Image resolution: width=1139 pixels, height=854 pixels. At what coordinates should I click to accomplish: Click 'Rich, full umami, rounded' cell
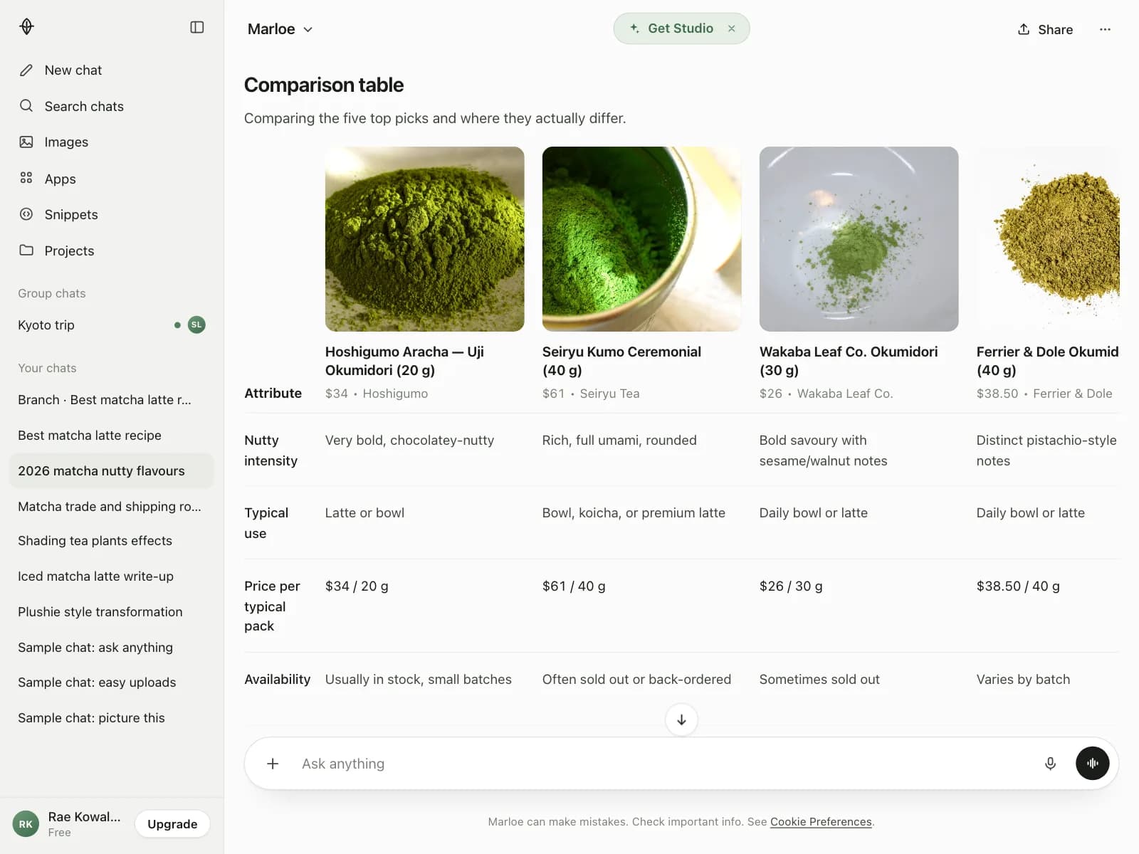point(619,441)
